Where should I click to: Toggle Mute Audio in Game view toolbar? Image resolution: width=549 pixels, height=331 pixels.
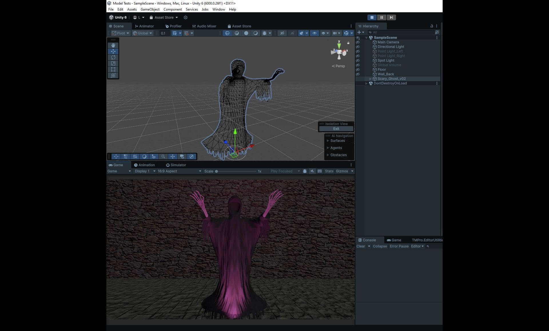coord(312,171)
